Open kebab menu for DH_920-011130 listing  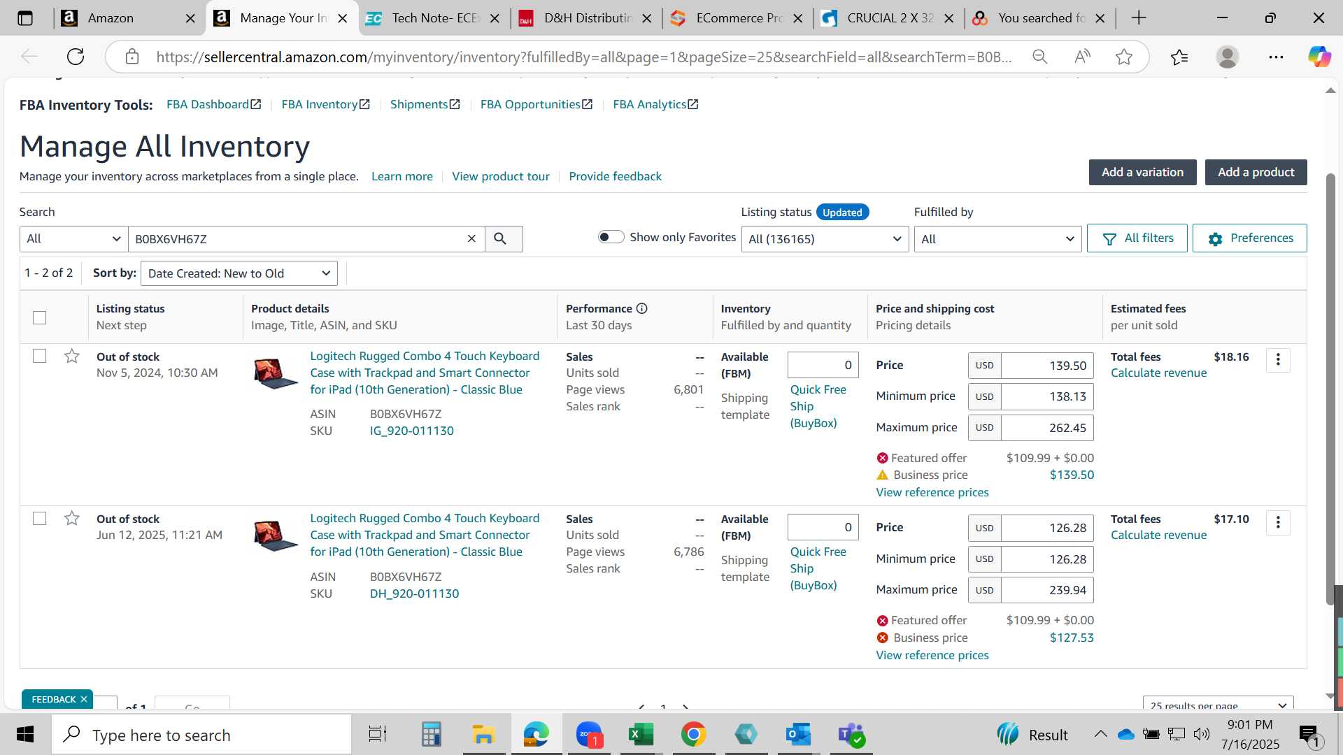pos(1278,522)
